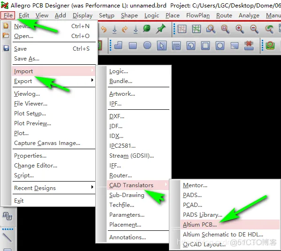
Task: Select the Shape Add Rectangle tool
Action: 133,46
